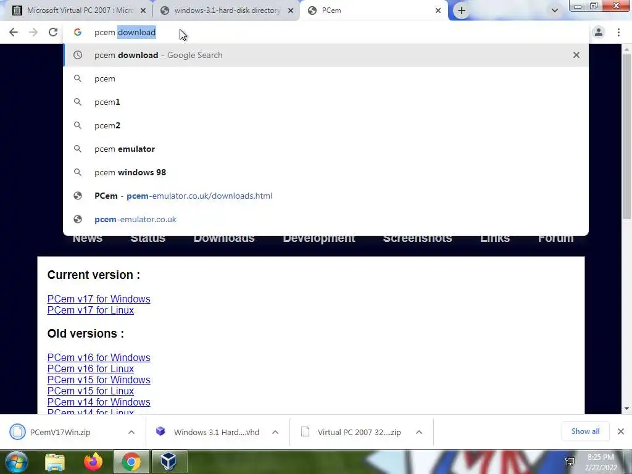The image size is (632, 474).
Task: Click the magnifier icon beside pcem emulator
Action: (77, 149)
